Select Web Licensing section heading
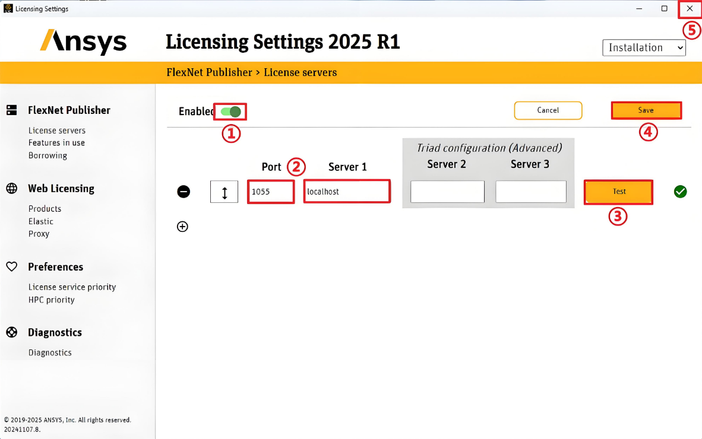Screen dimensions: 702x439 (x=61, y=189)
